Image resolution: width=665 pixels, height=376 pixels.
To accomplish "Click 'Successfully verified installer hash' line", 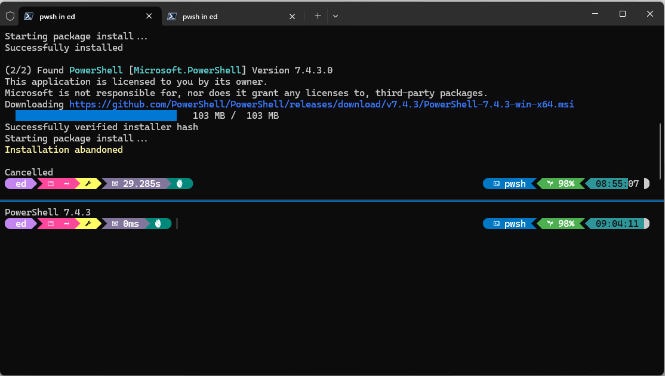I will 101,127.
